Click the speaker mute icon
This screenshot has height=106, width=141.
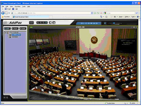pos(105,23)
